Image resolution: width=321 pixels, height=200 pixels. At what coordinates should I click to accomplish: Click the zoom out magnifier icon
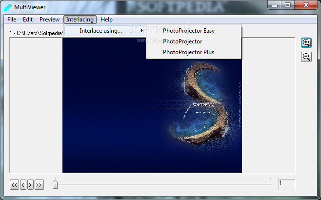pos(306,57)
